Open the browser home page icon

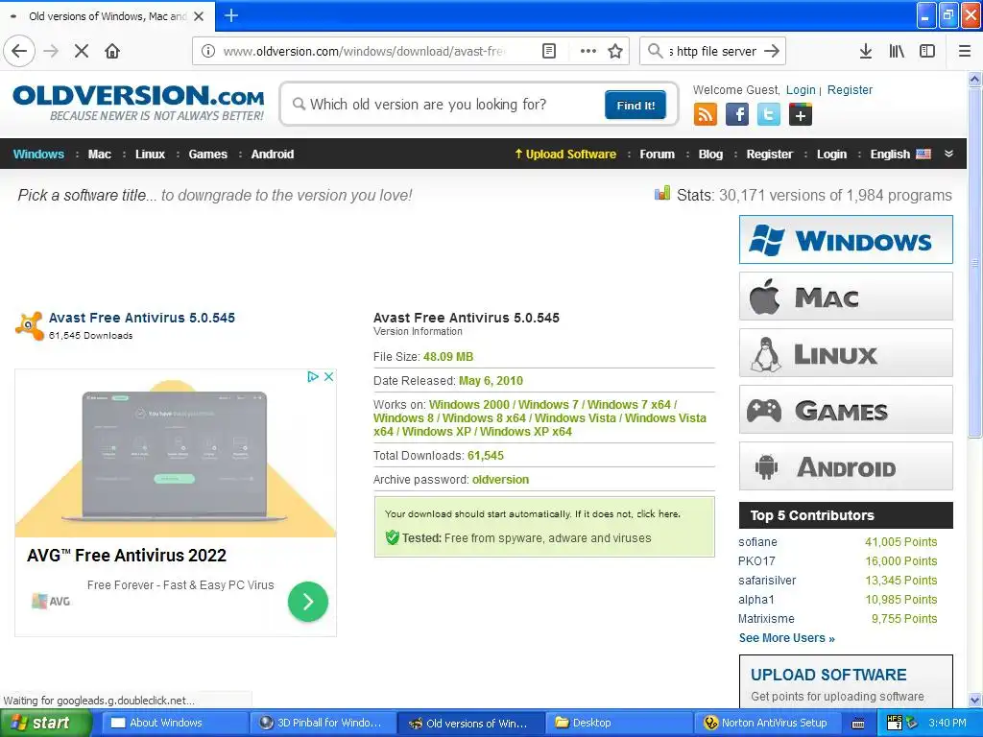112,51
